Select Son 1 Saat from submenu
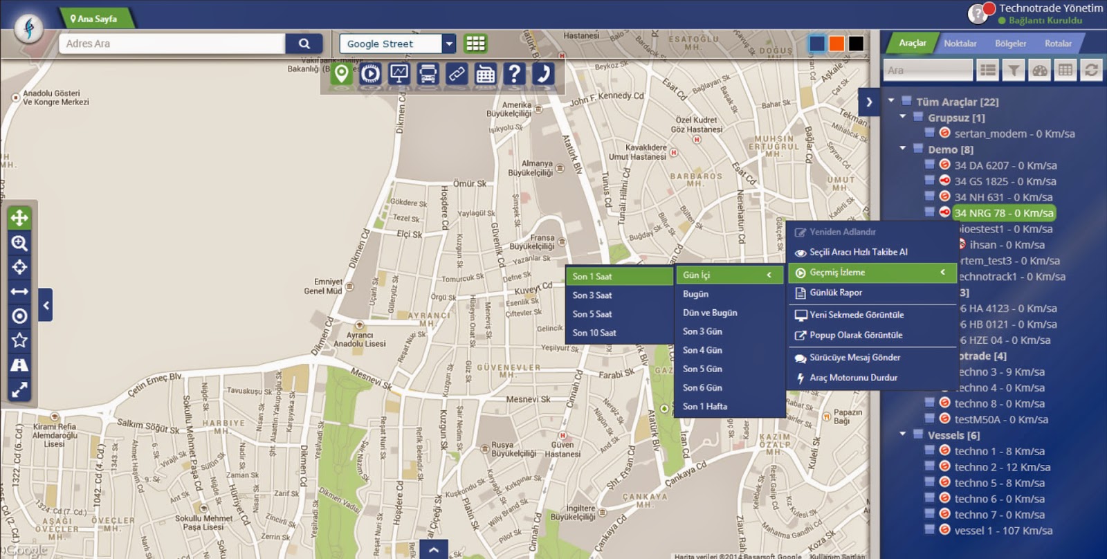The image size is (1107, 559). (x=619, y=276)
